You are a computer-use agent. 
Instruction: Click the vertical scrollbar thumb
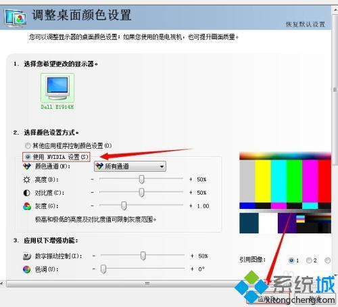pos(335,90)
